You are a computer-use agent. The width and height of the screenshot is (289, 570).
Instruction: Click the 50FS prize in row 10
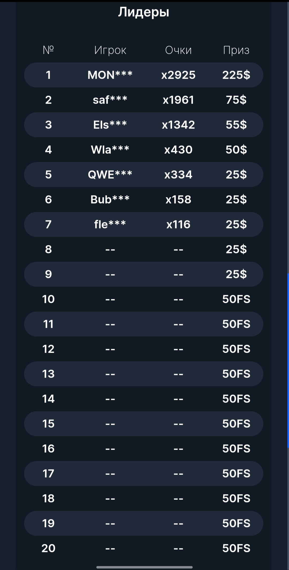236,299
